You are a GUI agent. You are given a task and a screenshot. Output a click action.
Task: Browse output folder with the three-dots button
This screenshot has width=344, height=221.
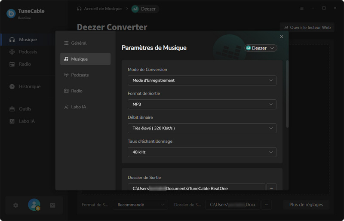click(271, 188)
